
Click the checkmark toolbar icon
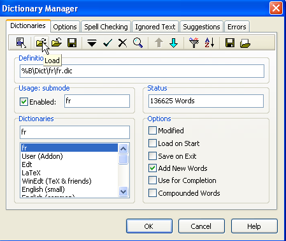point(108,43)
